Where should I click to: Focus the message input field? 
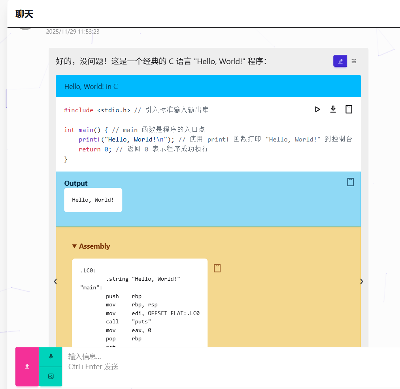click(231, 366)
